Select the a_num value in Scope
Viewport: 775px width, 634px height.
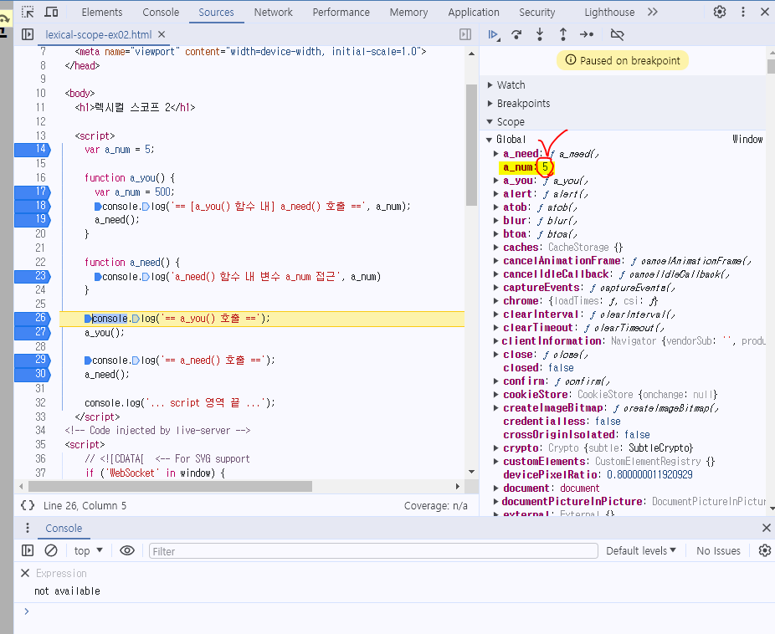545,167
